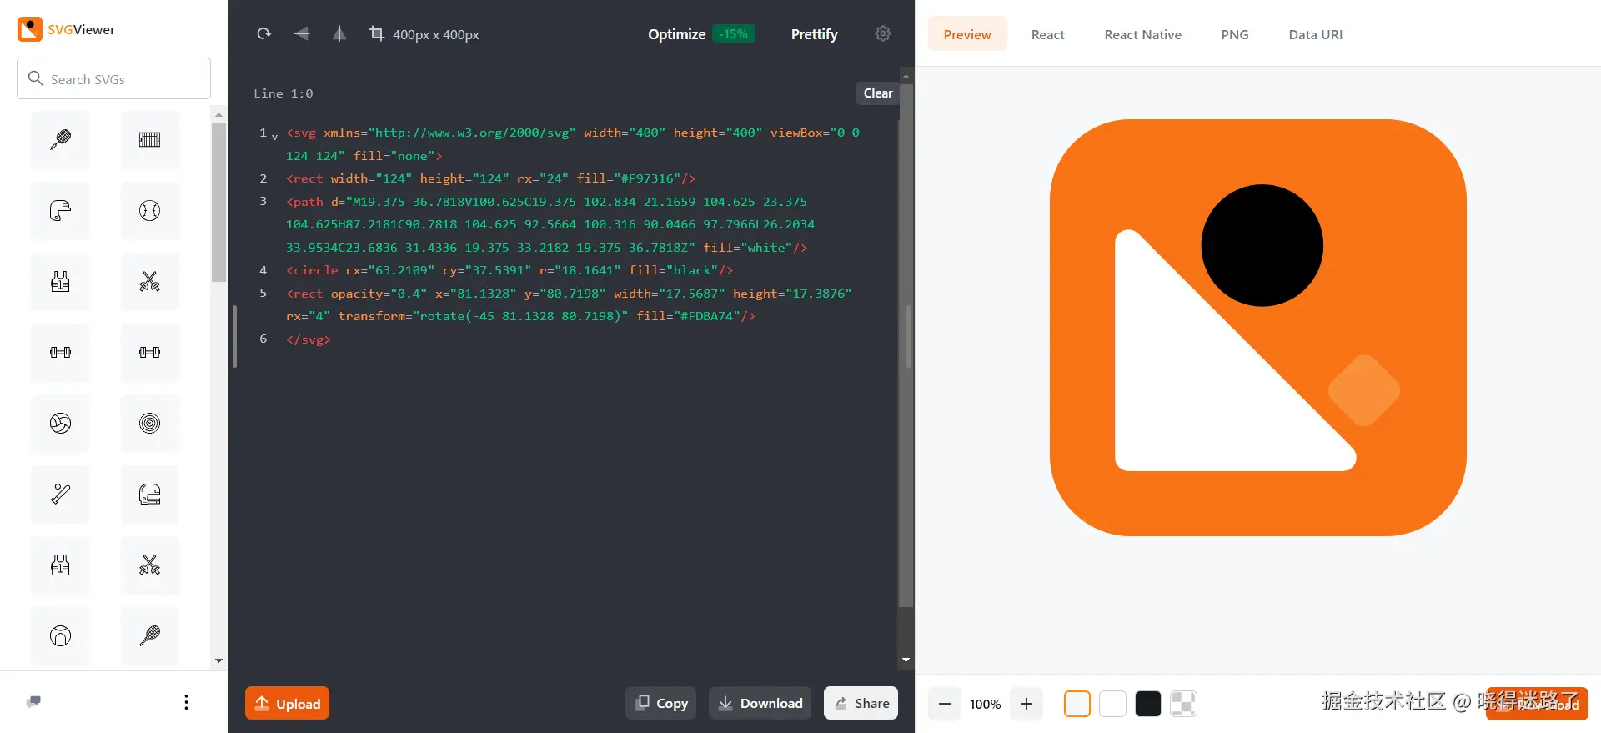Viewport: 1601px width, 733px height.
Task: Select jersey icon below the baseball bat
Action: [60, 565]
